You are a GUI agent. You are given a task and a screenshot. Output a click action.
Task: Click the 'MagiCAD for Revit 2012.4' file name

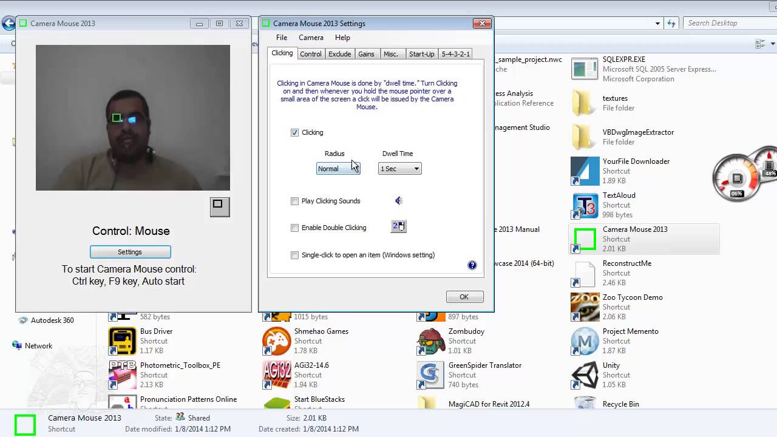[489, 404]
